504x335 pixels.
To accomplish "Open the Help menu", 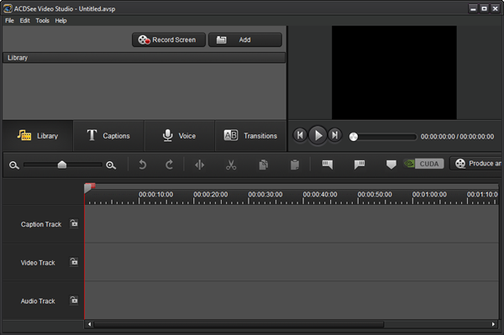I will click(x=60, y=20).
